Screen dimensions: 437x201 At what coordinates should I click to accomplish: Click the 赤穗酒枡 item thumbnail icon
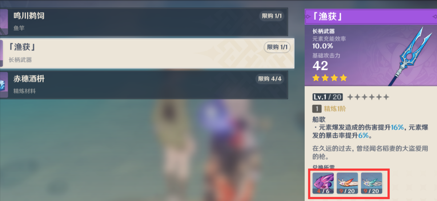[x=4, y=84]
